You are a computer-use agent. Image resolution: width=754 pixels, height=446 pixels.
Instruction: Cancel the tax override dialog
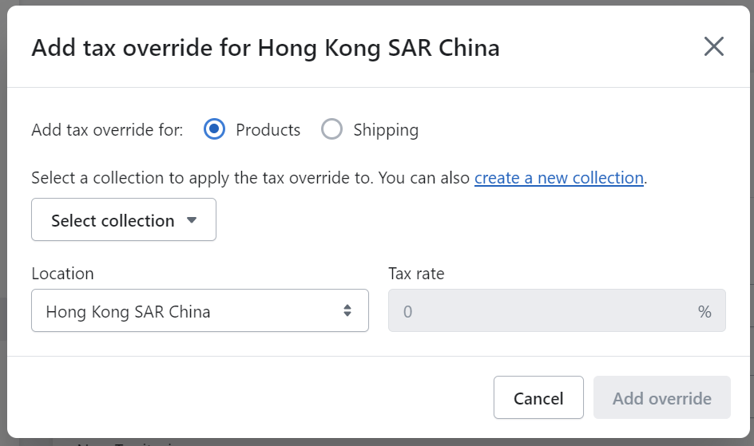click(x=538, y=397)
